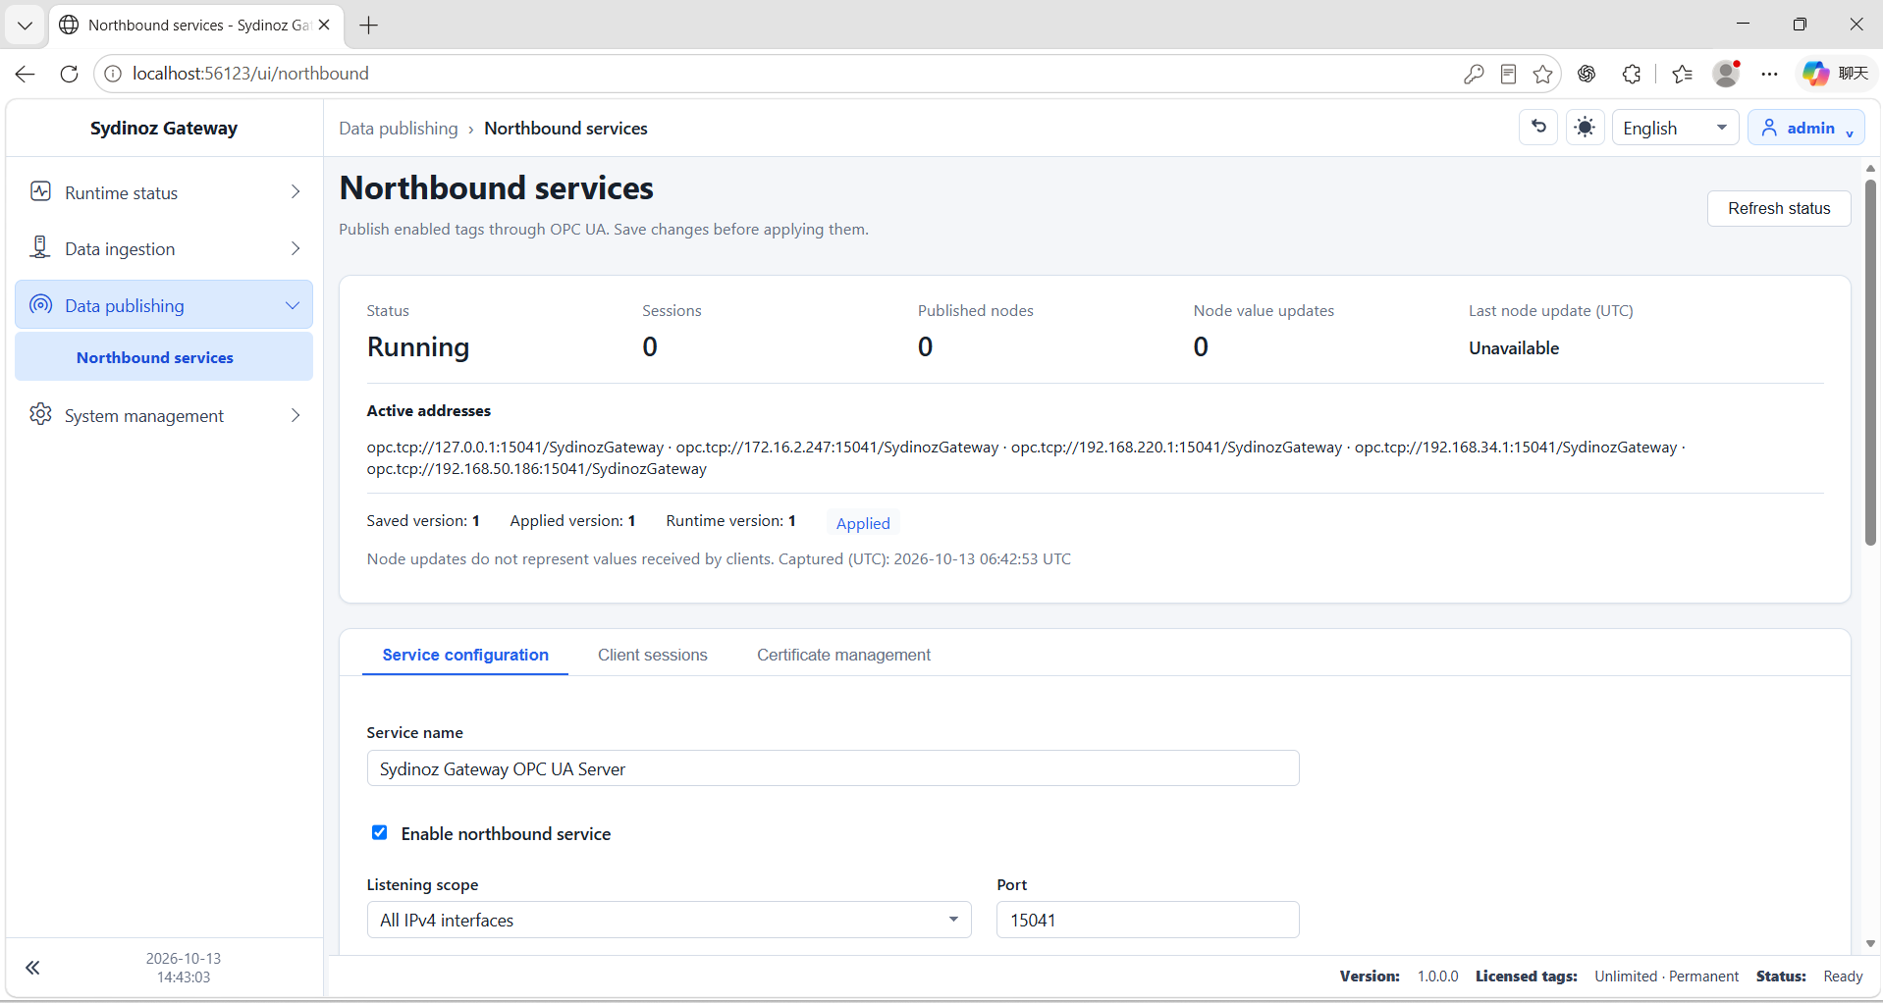
Task: Open the browser profile avatar
Action: tap(1726, 74)
